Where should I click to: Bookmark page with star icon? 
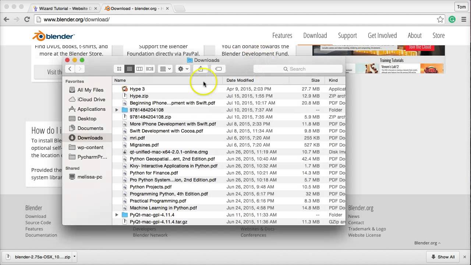pyautogui.click(x=440, y=20)
